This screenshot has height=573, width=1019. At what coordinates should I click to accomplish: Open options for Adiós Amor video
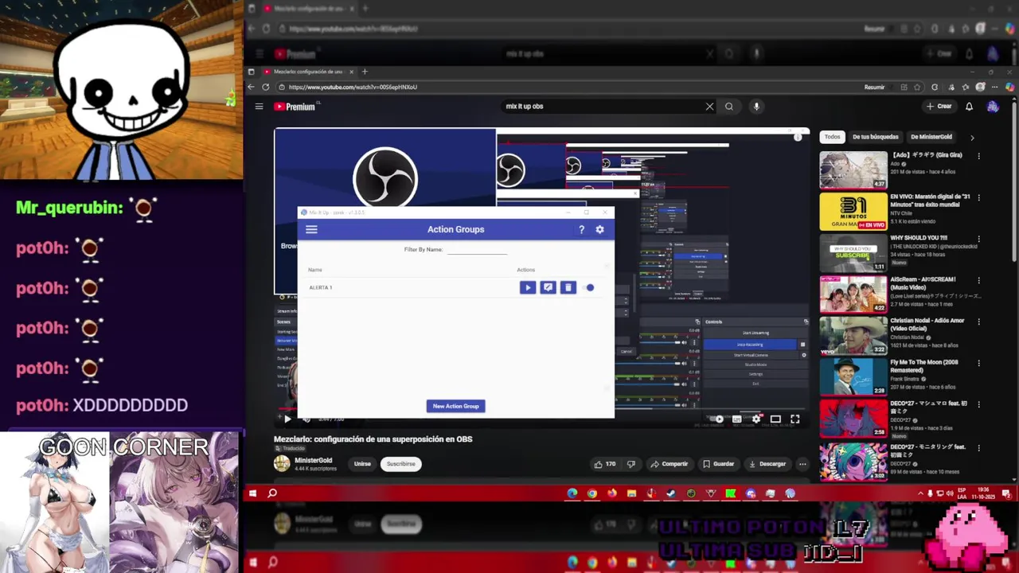pos(978,322)
